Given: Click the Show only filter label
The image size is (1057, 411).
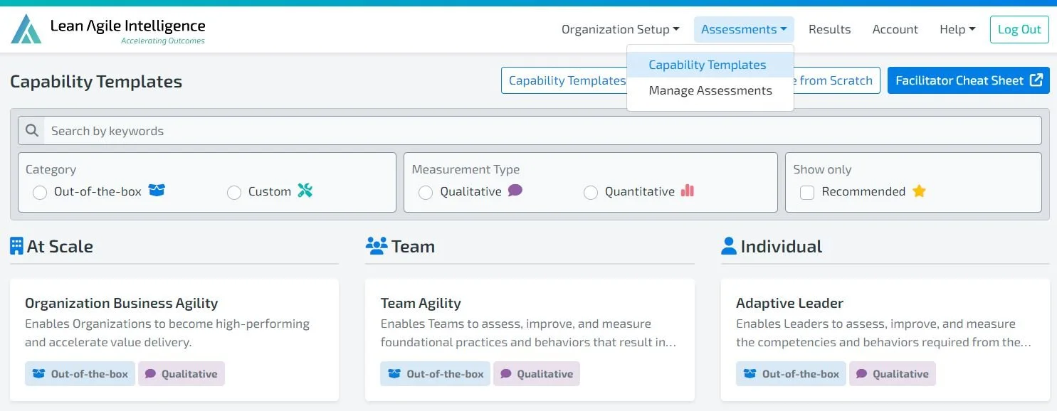Looking at the screenshot, I should (822, 169).
